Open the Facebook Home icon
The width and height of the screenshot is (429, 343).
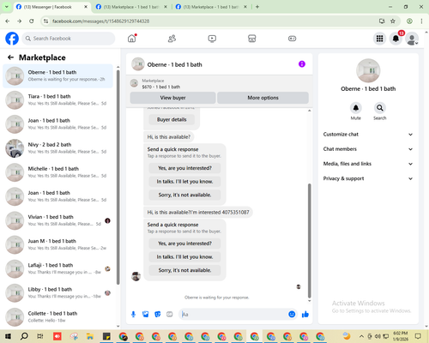pyautogui.click(x=132, y=39)
